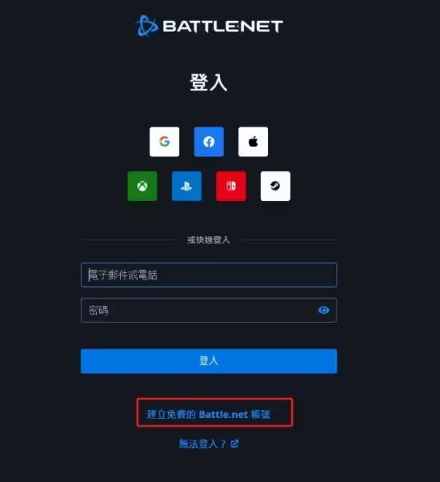Sign in with the Google icon
This screenshot has width=440, height=482.
tap(165, 142)
